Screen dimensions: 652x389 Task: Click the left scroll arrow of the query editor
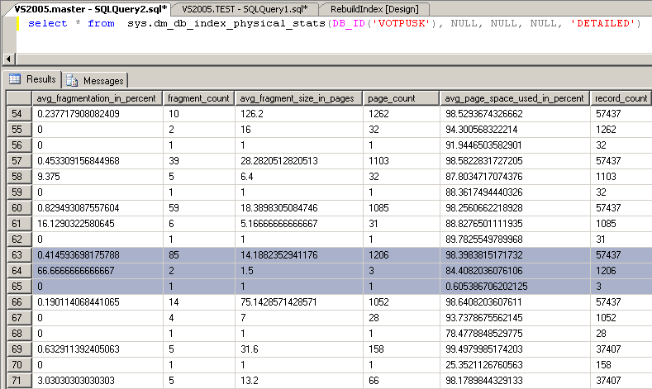point(9,59)
